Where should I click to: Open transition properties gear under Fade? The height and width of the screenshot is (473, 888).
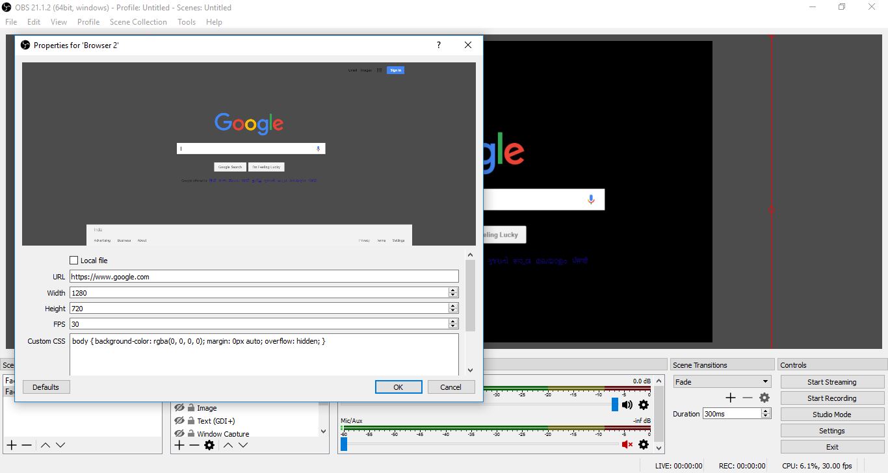pyautogui.click(x=764, y=398)
